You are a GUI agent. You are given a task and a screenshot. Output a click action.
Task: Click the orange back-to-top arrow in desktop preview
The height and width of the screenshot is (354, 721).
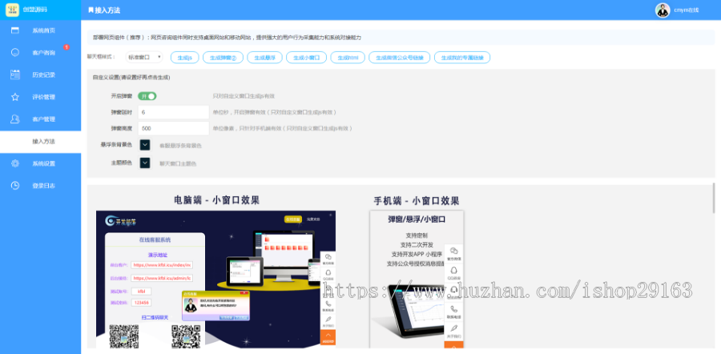click(x=328, y=337)
